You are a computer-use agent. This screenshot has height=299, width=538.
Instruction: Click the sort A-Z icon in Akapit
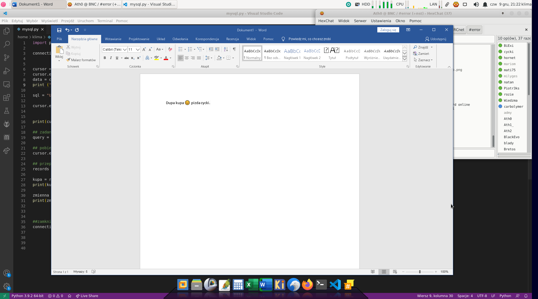point(226,49)
